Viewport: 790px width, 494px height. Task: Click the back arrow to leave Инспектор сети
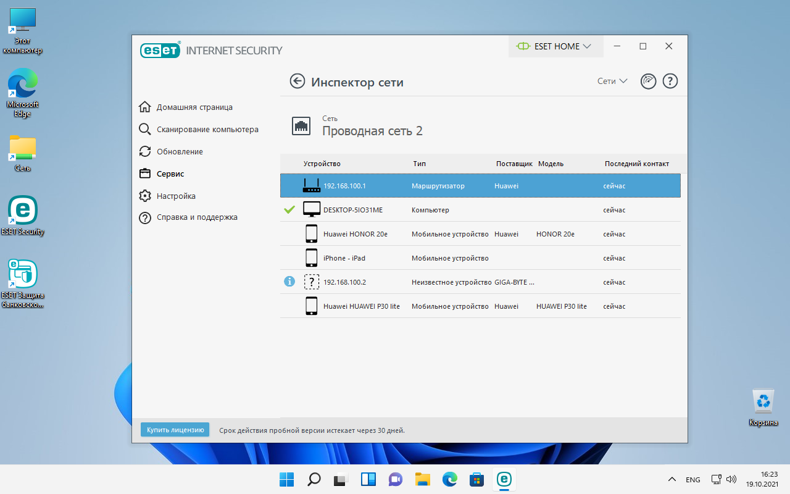(297, 81)
